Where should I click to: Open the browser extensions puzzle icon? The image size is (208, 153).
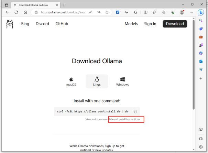135,12
